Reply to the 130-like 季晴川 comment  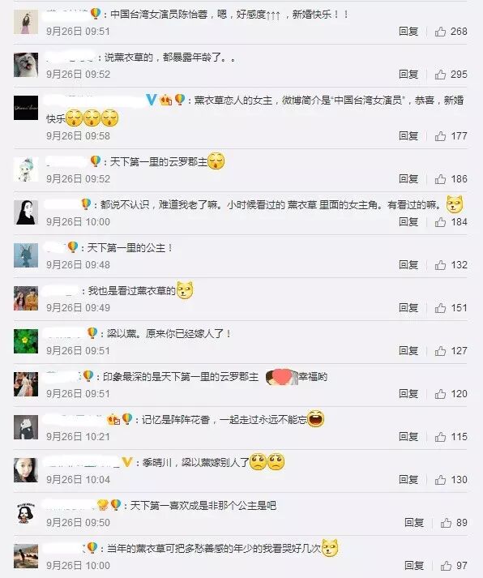[x=408, y=480]
